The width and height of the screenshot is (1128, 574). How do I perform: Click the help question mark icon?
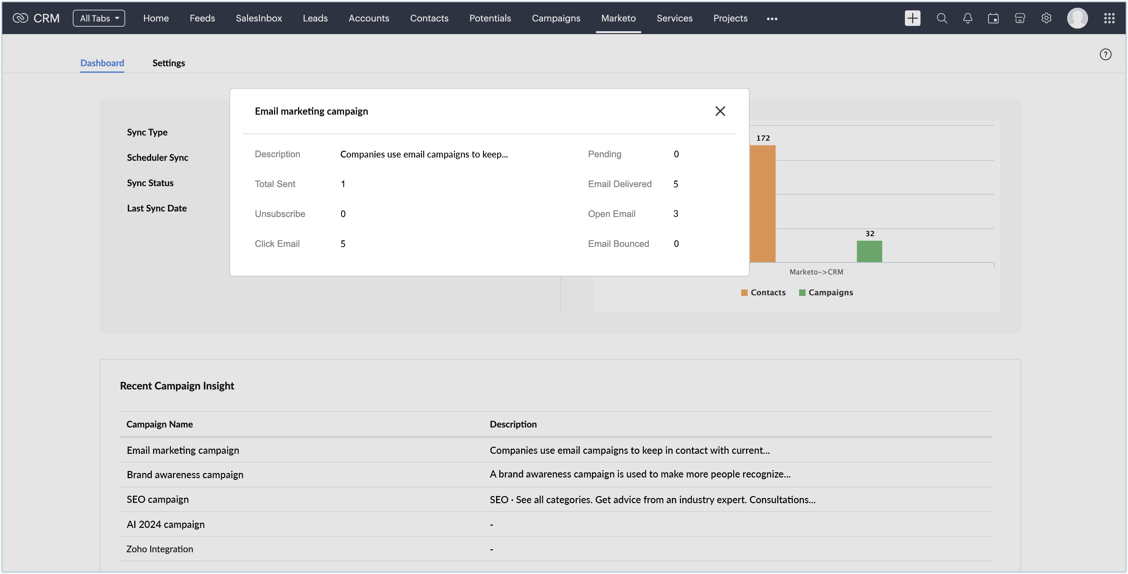coord(1105,54)
